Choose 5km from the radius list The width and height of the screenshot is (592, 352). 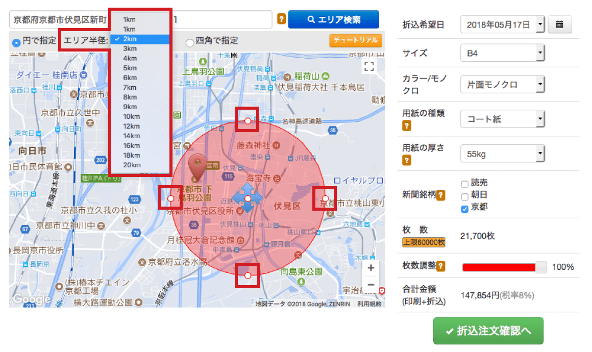(x=130, y=68)
